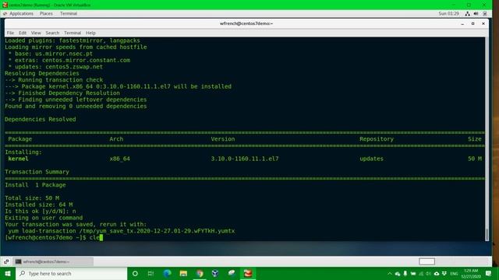499x280 pixels.
Task: Open the Search menu in terminal
Action: coord(52,33)
